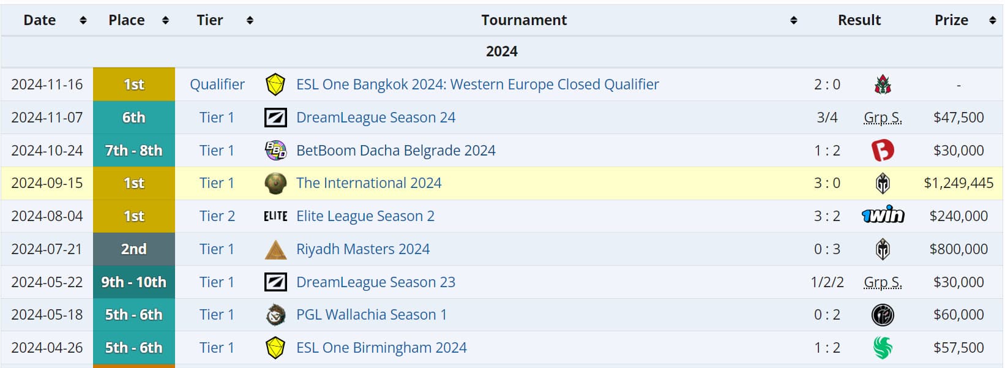
Task: Click the BetBoom red opponent team logo
Action: [x=883, y=151]
